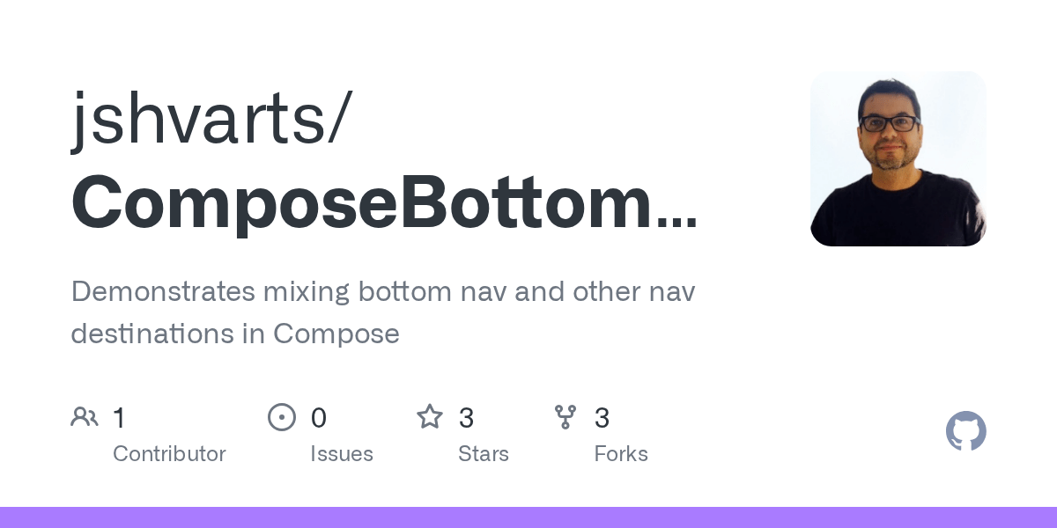Click the purple language bar at bottom

click(x=528, y=517)
